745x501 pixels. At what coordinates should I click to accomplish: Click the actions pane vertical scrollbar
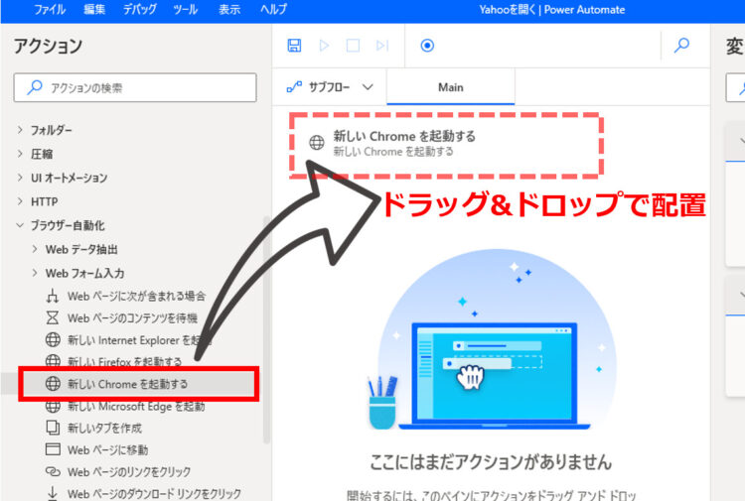pyautogui.click(x=266, y=329)
